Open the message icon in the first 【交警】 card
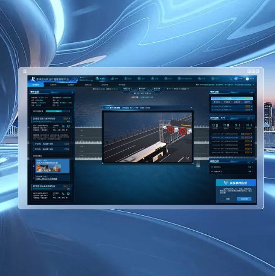Screen dimensions: 275x276 pos(68,126)
